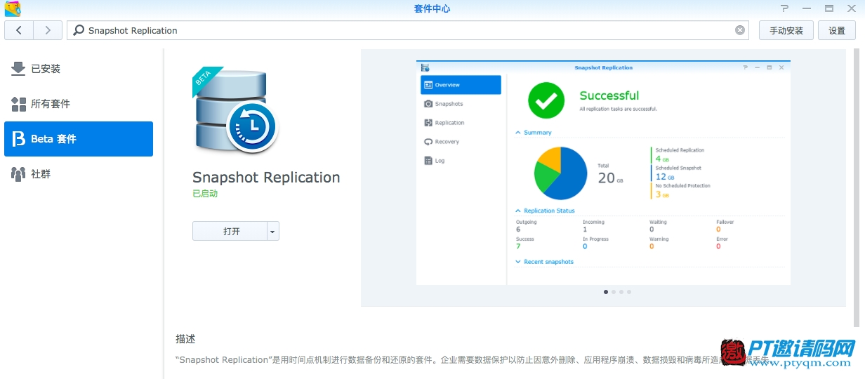The height and width of the screenshot is (379, 865).
Task: Go forward with the right arrow button
Action: (47, 30)
